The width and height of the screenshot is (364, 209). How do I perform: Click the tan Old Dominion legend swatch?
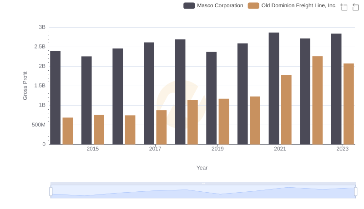click(x=253, y=5)
